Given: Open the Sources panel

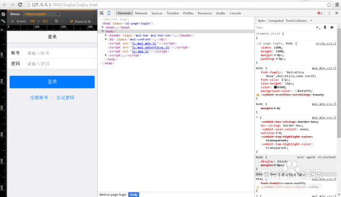Looking at the screenshot, I should point(157,13).
